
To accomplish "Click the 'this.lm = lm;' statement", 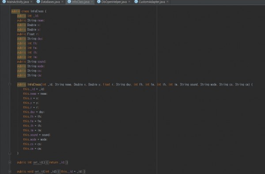I will coord(32,130).
